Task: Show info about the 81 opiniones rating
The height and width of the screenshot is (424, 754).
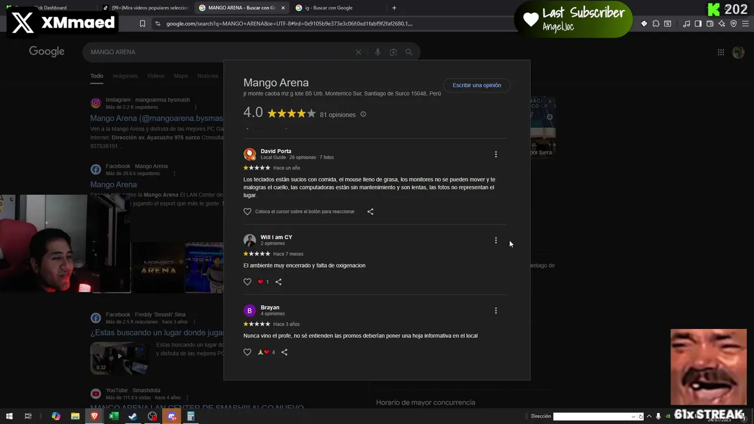Action: click(363, 114)
